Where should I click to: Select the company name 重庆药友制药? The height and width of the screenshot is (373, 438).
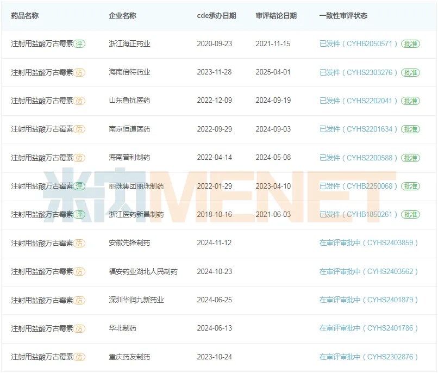point(129,357)
